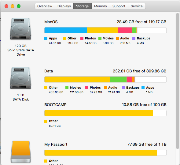Click the MacOS volume name
180x165 pixels.
tap(51, 22)
